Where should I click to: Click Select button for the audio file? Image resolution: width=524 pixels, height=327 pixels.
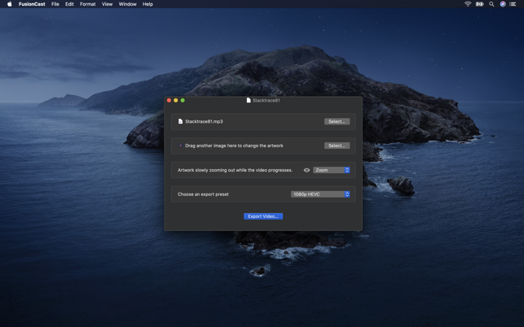click(x=337, y=121)
